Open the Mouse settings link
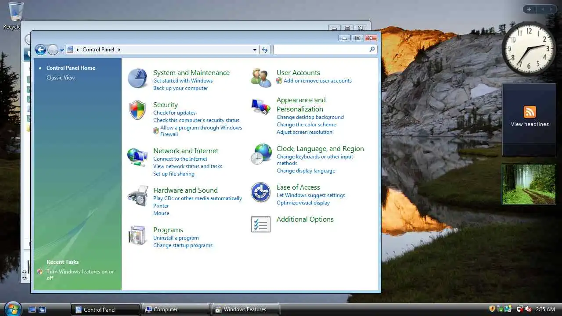Image resolution: width=562 pixels, height=316 pixels. pos(161,213)
